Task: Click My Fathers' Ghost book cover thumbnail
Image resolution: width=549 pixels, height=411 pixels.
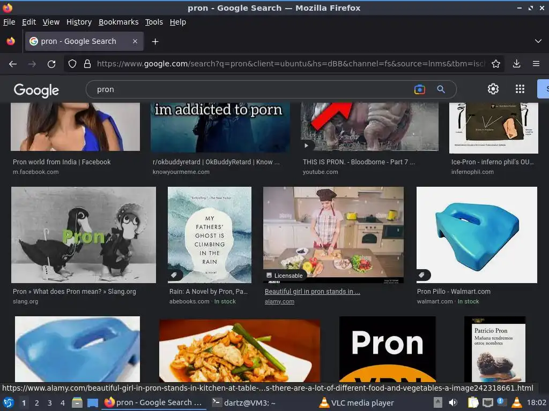Action: (x=210, y=235)
